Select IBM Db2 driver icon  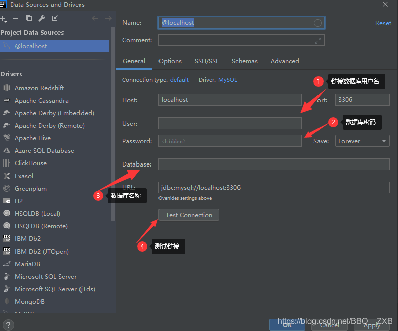[x=7, y=238]
